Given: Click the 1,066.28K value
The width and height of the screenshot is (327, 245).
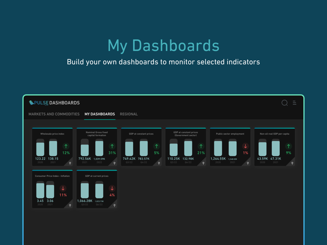Looking at the screenshot, I should pos(85,201).
